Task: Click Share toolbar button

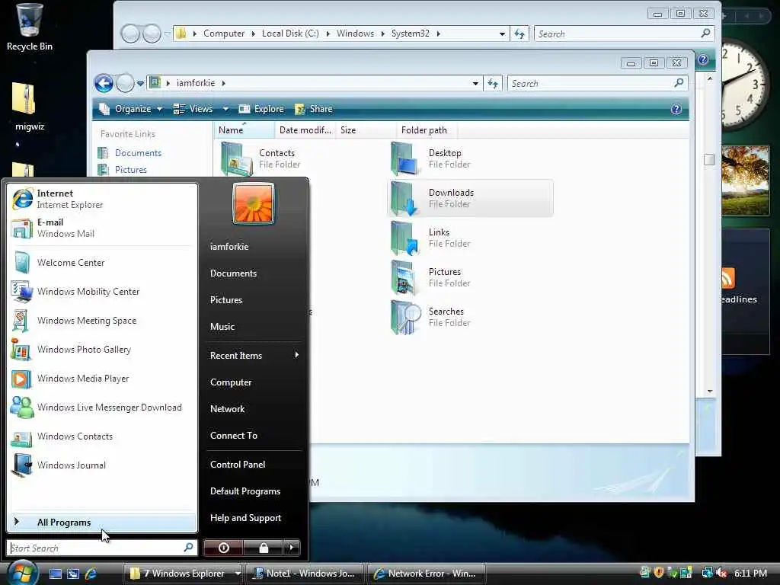Action: 313,109
